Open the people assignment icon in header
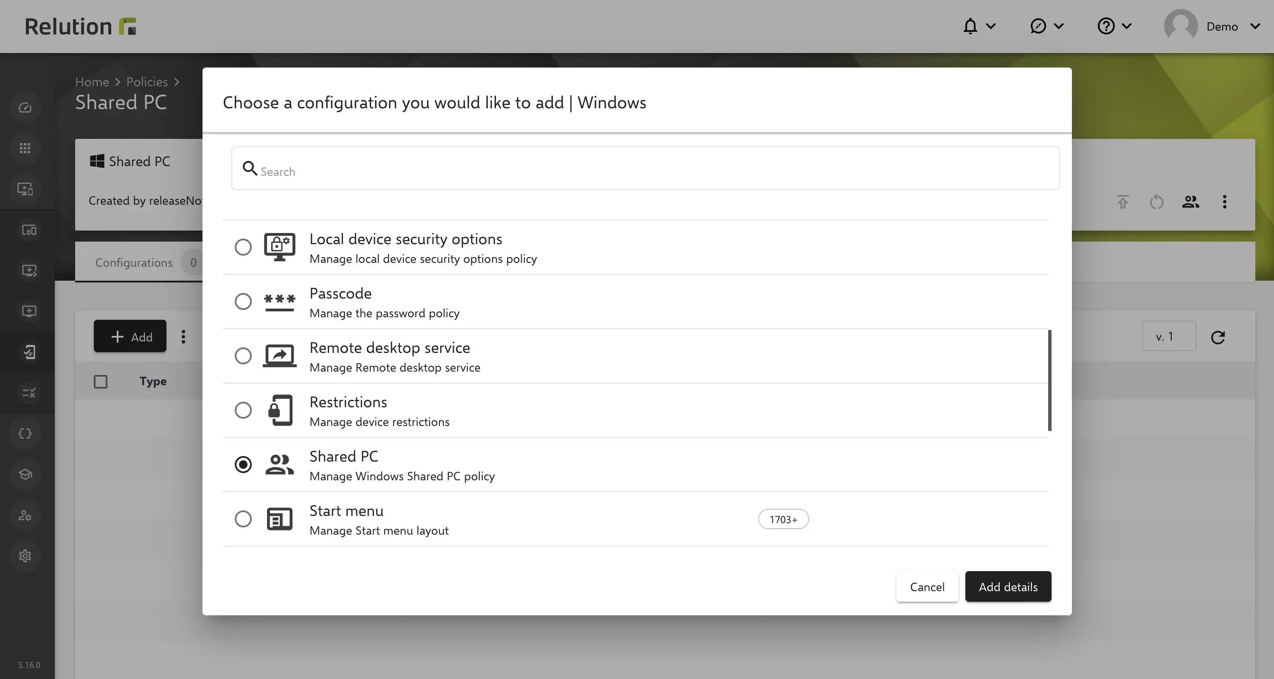 click(x=1190, y=202)
